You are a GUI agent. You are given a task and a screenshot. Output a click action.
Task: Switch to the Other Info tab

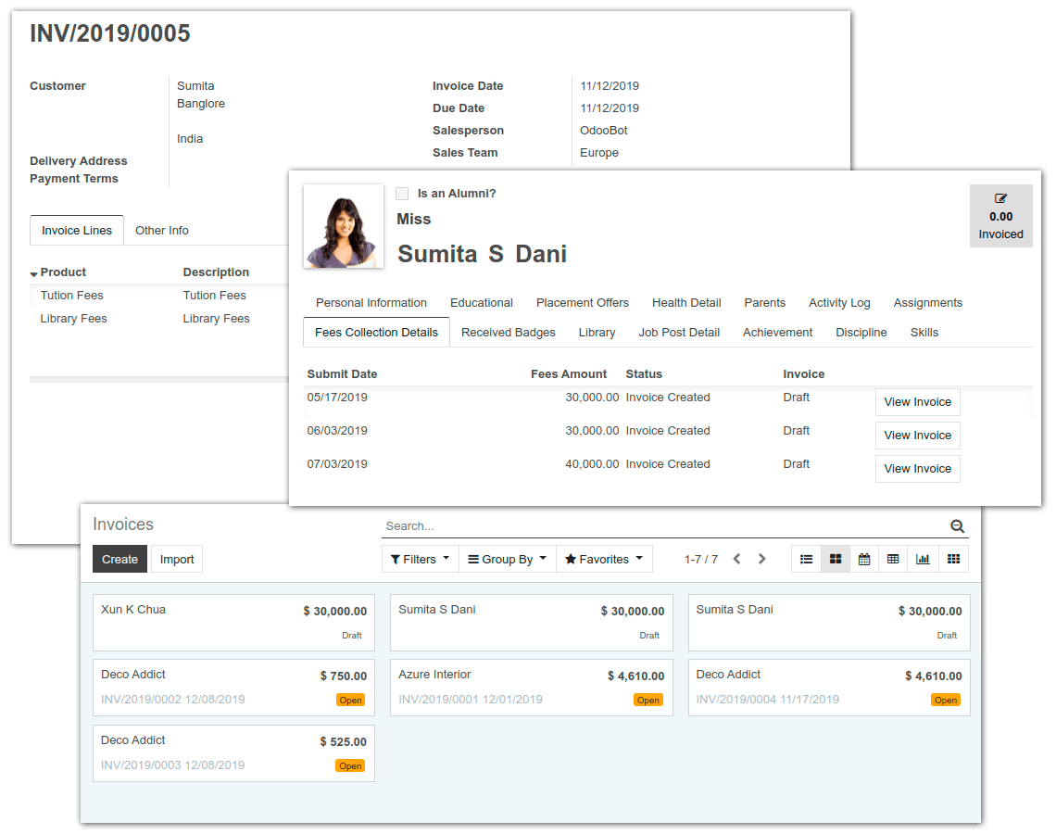coord(162,230)
